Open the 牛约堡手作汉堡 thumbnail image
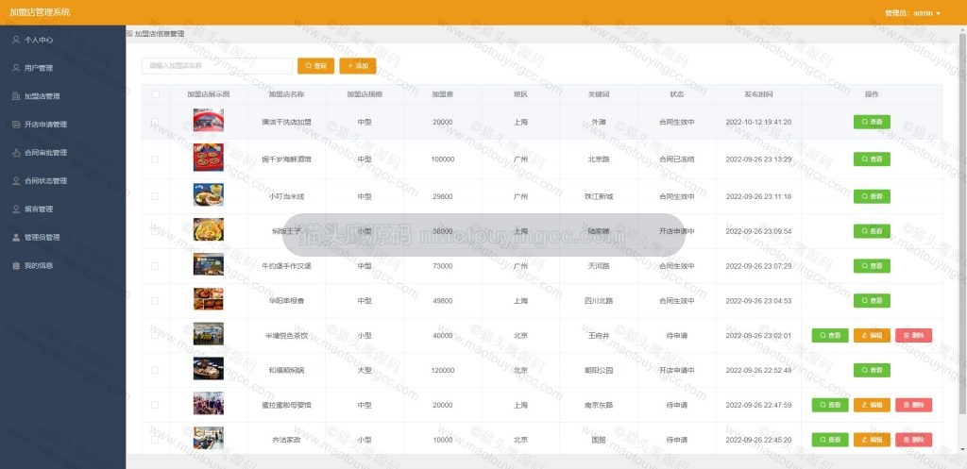The width and height of the screenshot is (967, 469). [209, 264]
